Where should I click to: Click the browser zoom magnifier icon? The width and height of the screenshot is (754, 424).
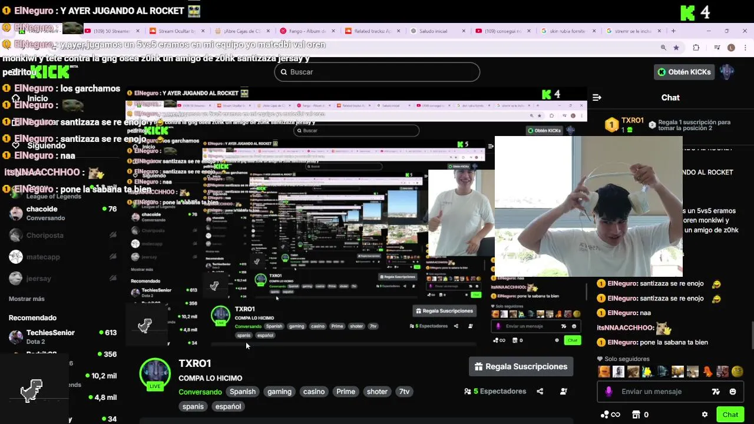[663, 48]
